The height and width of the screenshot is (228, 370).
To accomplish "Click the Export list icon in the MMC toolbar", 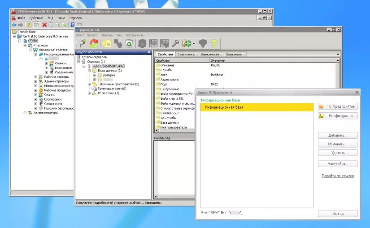I will (63, 25).
